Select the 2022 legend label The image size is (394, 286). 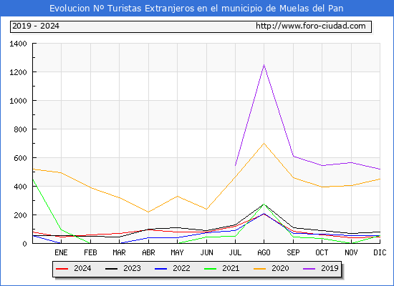181,268
